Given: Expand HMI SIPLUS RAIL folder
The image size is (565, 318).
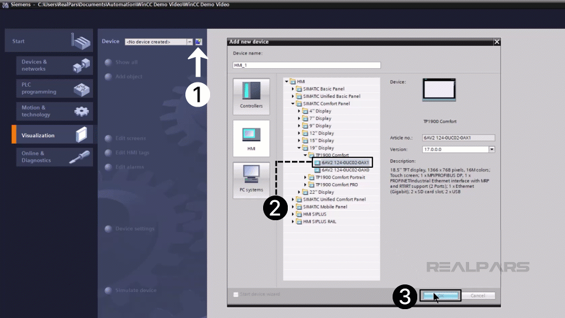Looking at the screenshot, I should (x=293, y=222).
